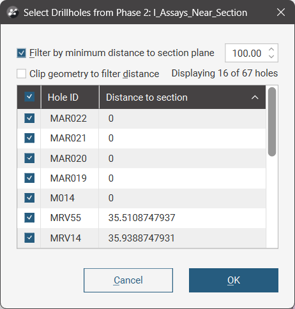This screenshot has height=309, width=295.
Task: Close the Select Drillholes dialog
Action: point(281,12)
